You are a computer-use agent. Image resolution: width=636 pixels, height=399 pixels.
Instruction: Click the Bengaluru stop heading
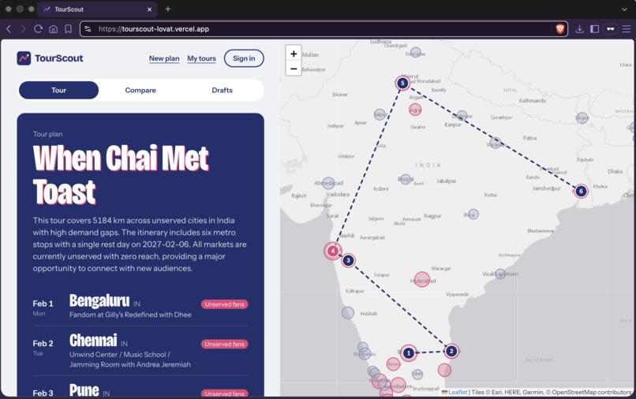99,301
